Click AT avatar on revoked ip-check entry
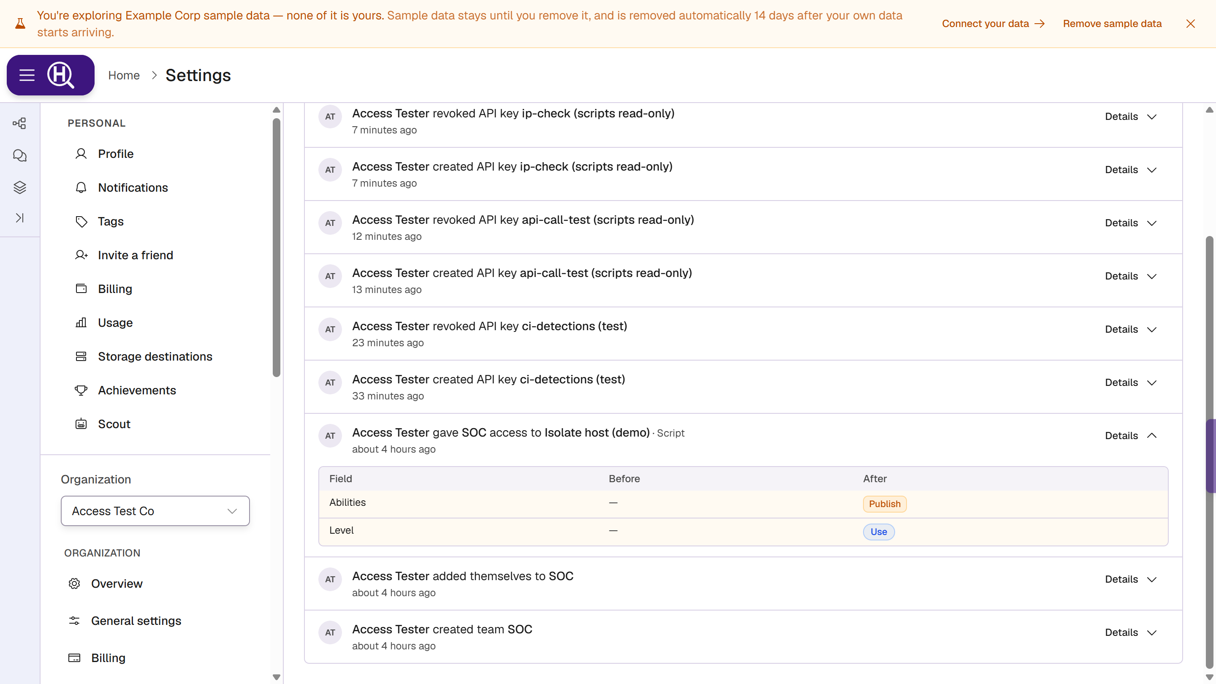This screenshot has width=1216, height=684. [330, 117]
